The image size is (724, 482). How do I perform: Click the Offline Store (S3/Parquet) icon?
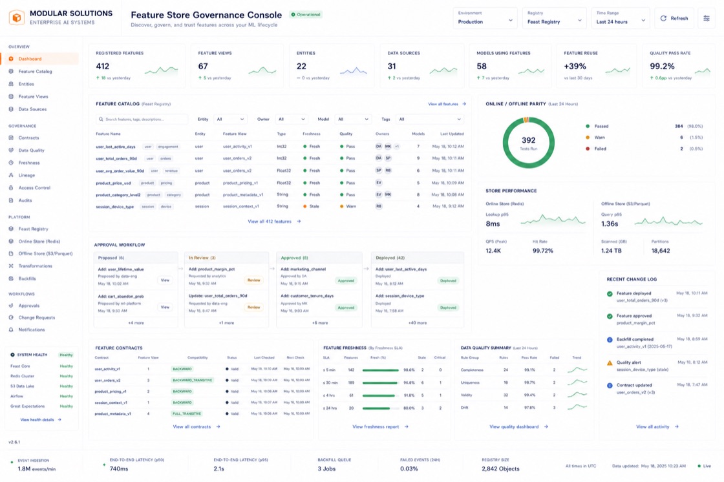[x=11, y=253]
